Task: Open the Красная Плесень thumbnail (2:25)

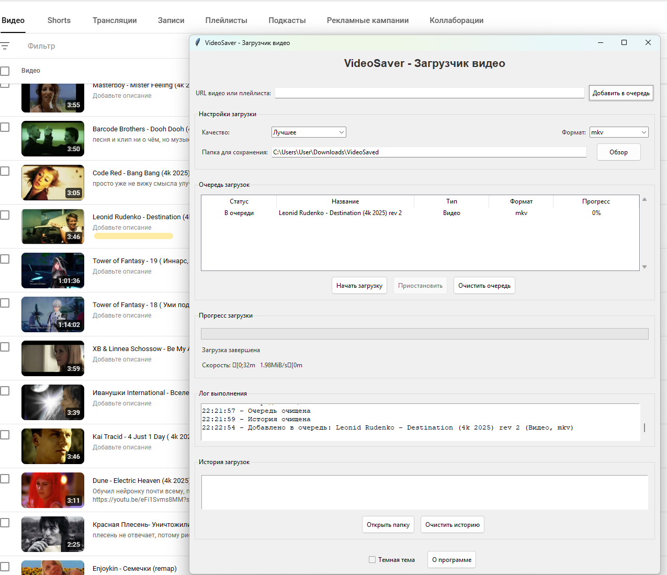Action: tap(53, 534)
